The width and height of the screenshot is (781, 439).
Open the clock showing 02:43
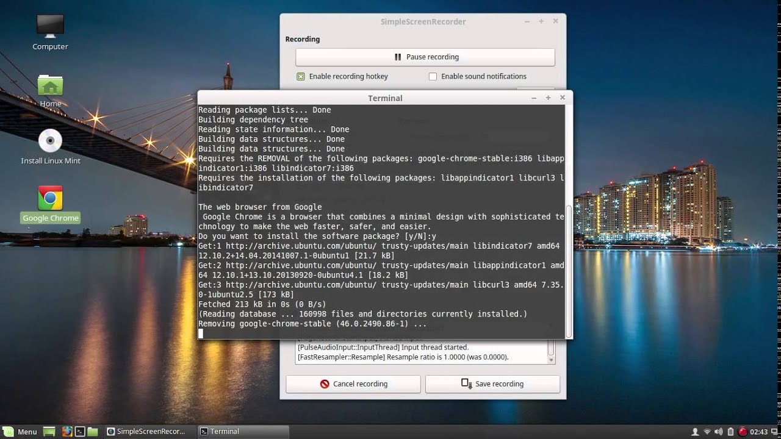pos(759,432)
